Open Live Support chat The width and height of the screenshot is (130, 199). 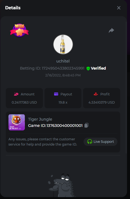101,142
